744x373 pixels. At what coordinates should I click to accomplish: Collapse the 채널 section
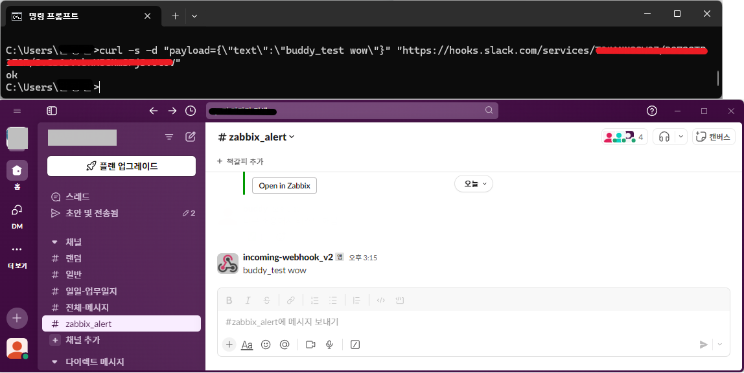point(54,242)
